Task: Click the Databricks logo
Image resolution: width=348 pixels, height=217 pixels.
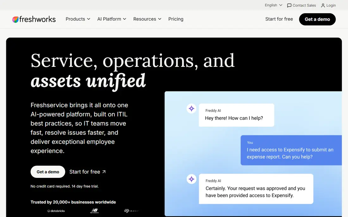Action: point(56,211)
